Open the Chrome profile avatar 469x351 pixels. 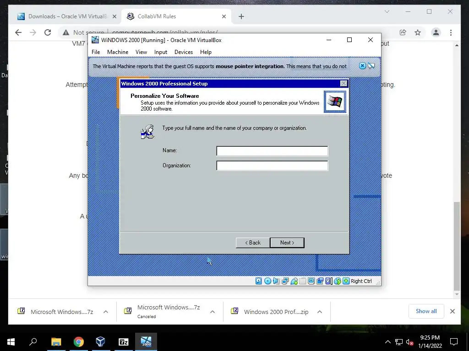click(x=436, y=32)
